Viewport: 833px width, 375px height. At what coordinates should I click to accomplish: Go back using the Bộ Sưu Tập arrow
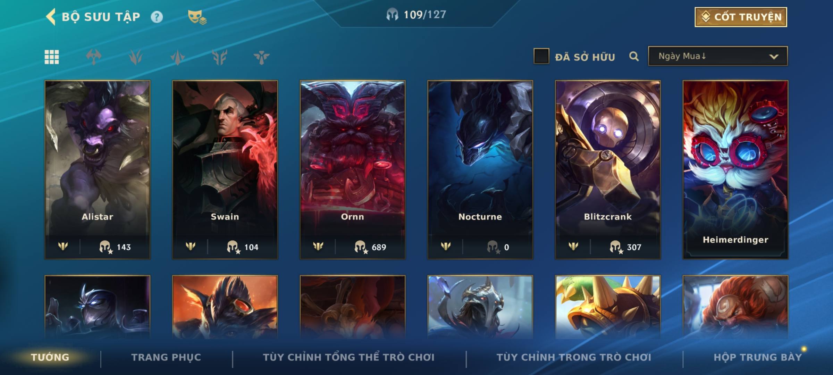tap(51, 17)
